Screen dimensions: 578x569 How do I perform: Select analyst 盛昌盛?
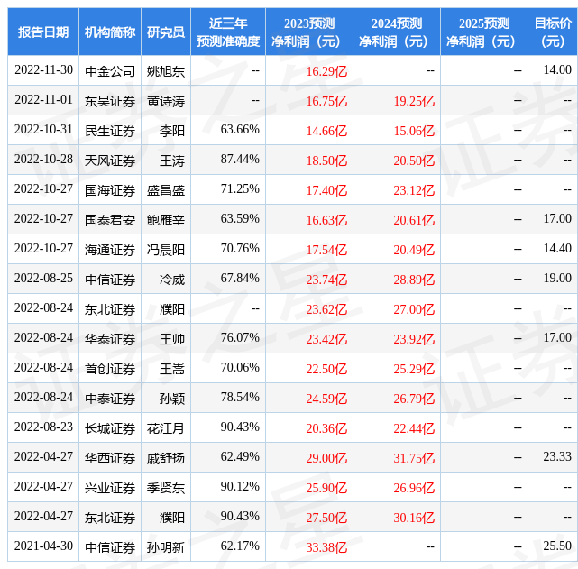tap(166, 190)
